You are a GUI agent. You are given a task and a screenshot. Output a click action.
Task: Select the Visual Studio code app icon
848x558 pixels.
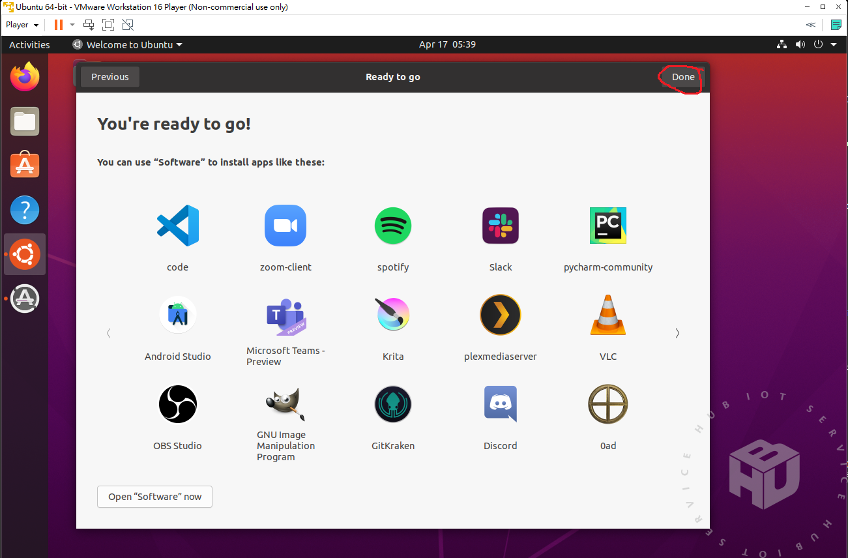[x=178, y=226]
